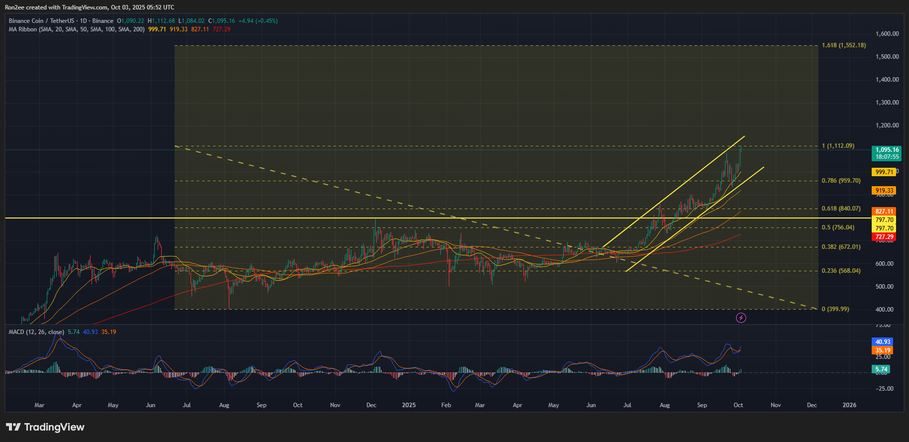Viewport: 909px width, 442px height.
Task: Click the 1,600.00 mark on price scale
Action: (x=887, y=34)
